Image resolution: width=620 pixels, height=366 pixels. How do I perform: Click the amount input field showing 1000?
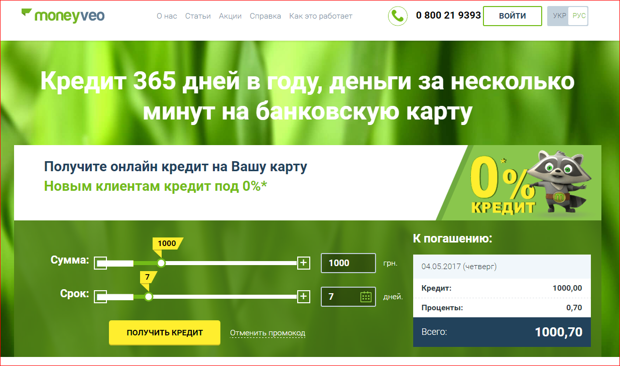347,263
